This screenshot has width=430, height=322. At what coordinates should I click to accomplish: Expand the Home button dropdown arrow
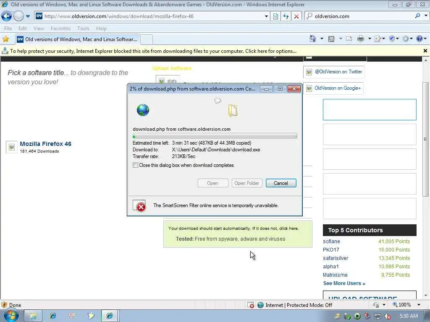coord(322,39)
